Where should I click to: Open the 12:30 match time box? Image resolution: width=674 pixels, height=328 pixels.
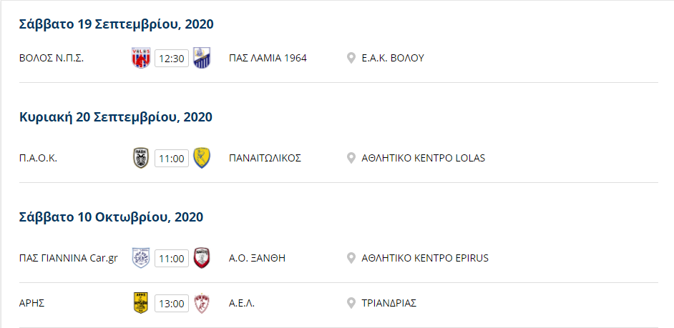pos(172,59)
